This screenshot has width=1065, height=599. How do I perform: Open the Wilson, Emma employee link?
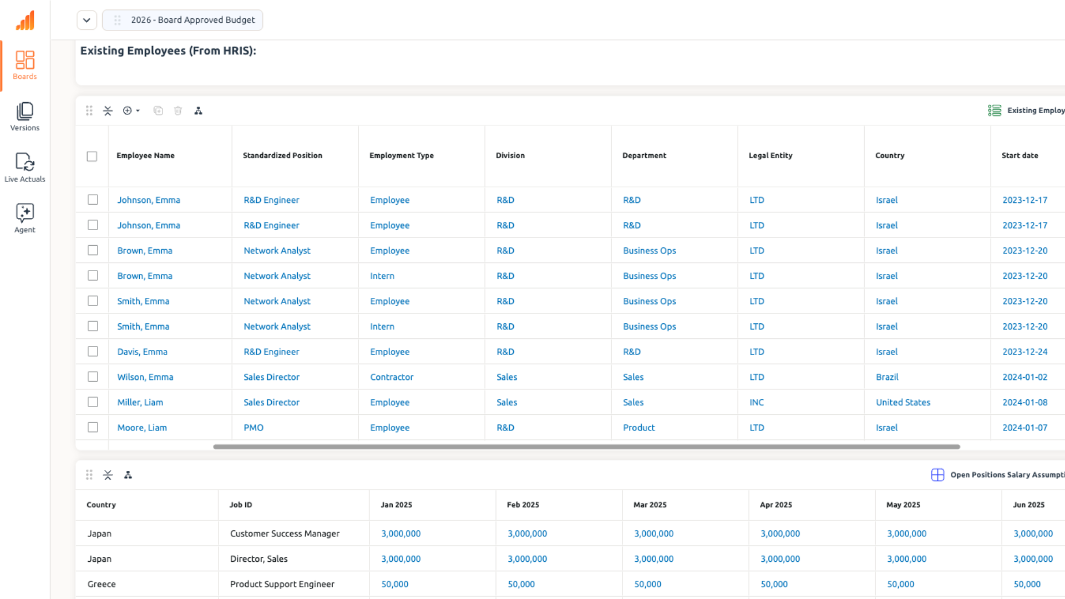145,377
